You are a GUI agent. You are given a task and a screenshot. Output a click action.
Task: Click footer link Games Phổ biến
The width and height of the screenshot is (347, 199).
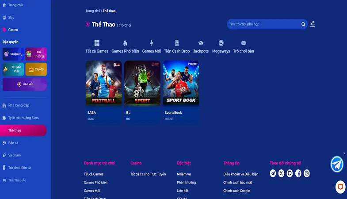(x=95, y=182)
